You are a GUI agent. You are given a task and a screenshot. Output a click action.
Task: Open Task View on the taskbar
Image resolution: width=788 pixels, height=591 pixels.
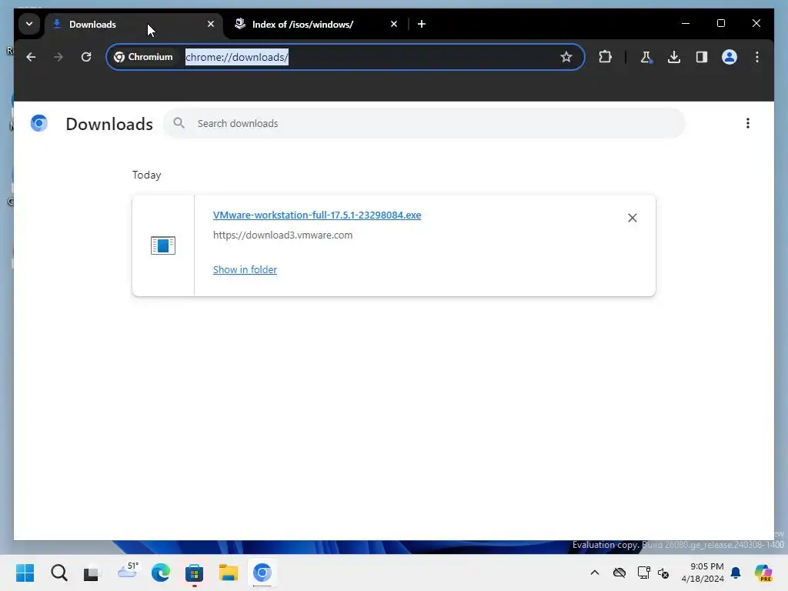coord(91,573)
